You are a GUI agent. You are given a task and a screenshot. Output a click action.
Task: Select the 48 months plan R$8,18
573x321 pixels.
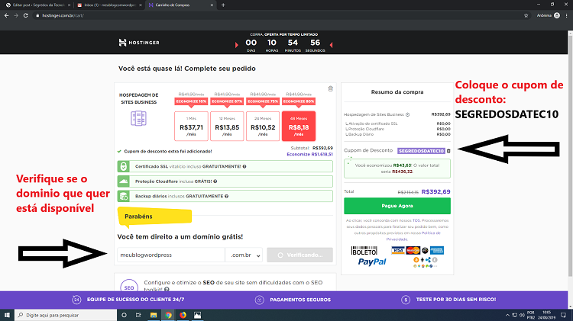point(299,127)
